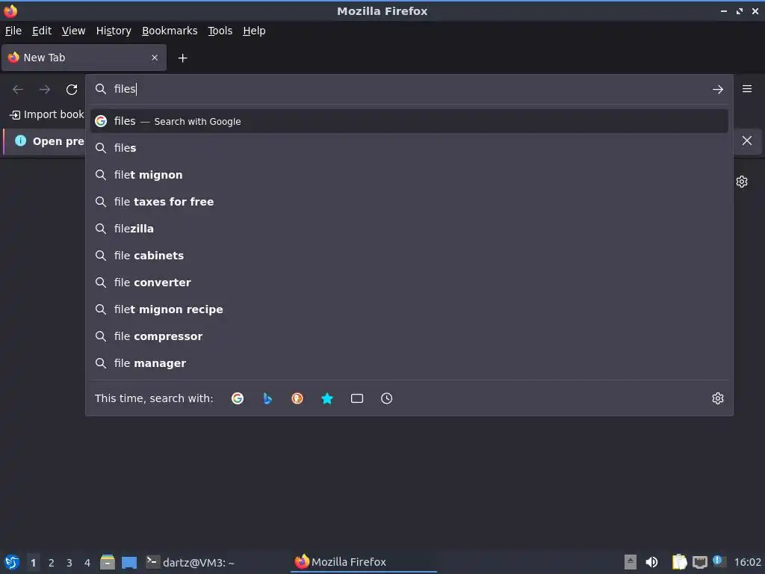Launch file manager from taskbar
Image resolution: width=765 pixels, height=574 pixels.
click(108, 562)
